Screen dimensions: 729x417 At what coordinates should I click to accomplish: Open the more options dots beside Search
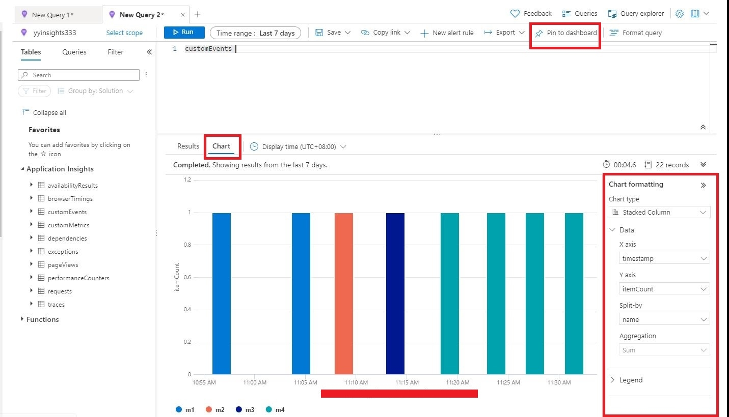coord(146,75)
